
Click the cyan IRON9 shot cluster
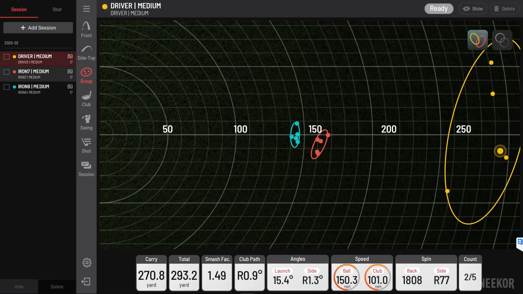pyautogui.click(x=295, y=134)
